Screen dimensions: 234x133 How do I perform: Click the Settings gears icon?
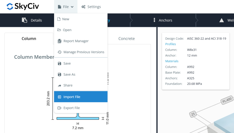click(x=83, y=7)
